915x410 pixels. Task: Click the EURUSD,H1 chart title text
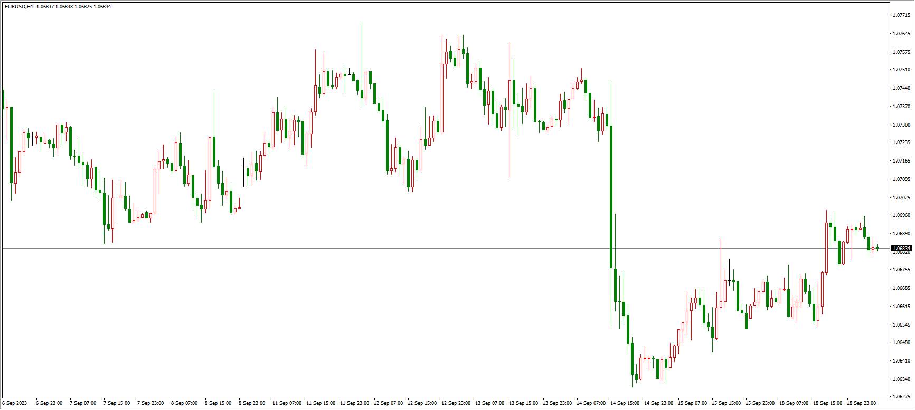(x=19, y=6)
